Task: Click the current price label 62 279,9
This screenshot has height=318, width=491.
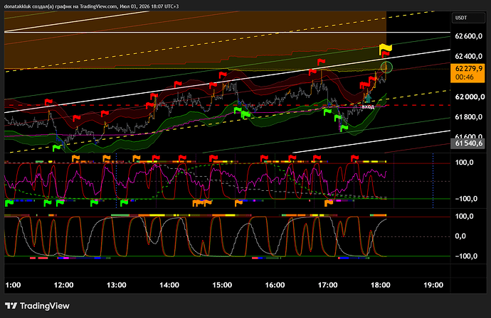Action: point(468,73)
